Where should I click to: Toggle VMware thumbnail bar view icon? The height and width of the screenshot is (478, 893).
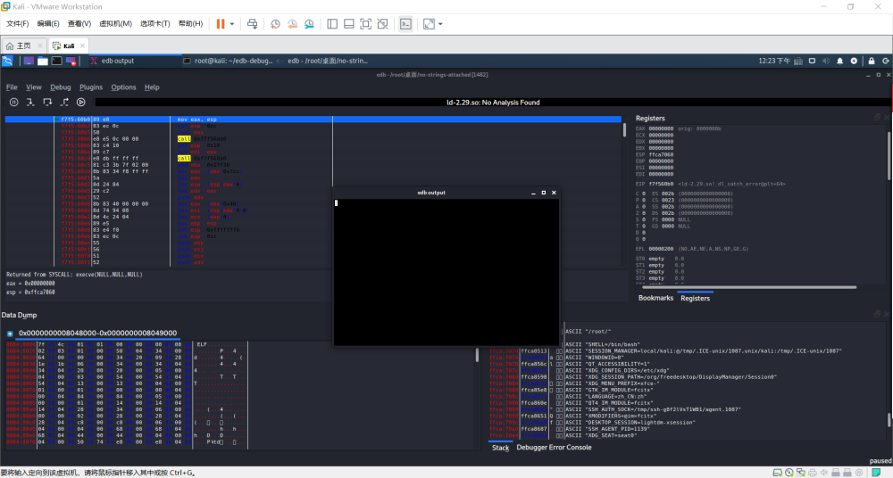(x=349, y=24)
